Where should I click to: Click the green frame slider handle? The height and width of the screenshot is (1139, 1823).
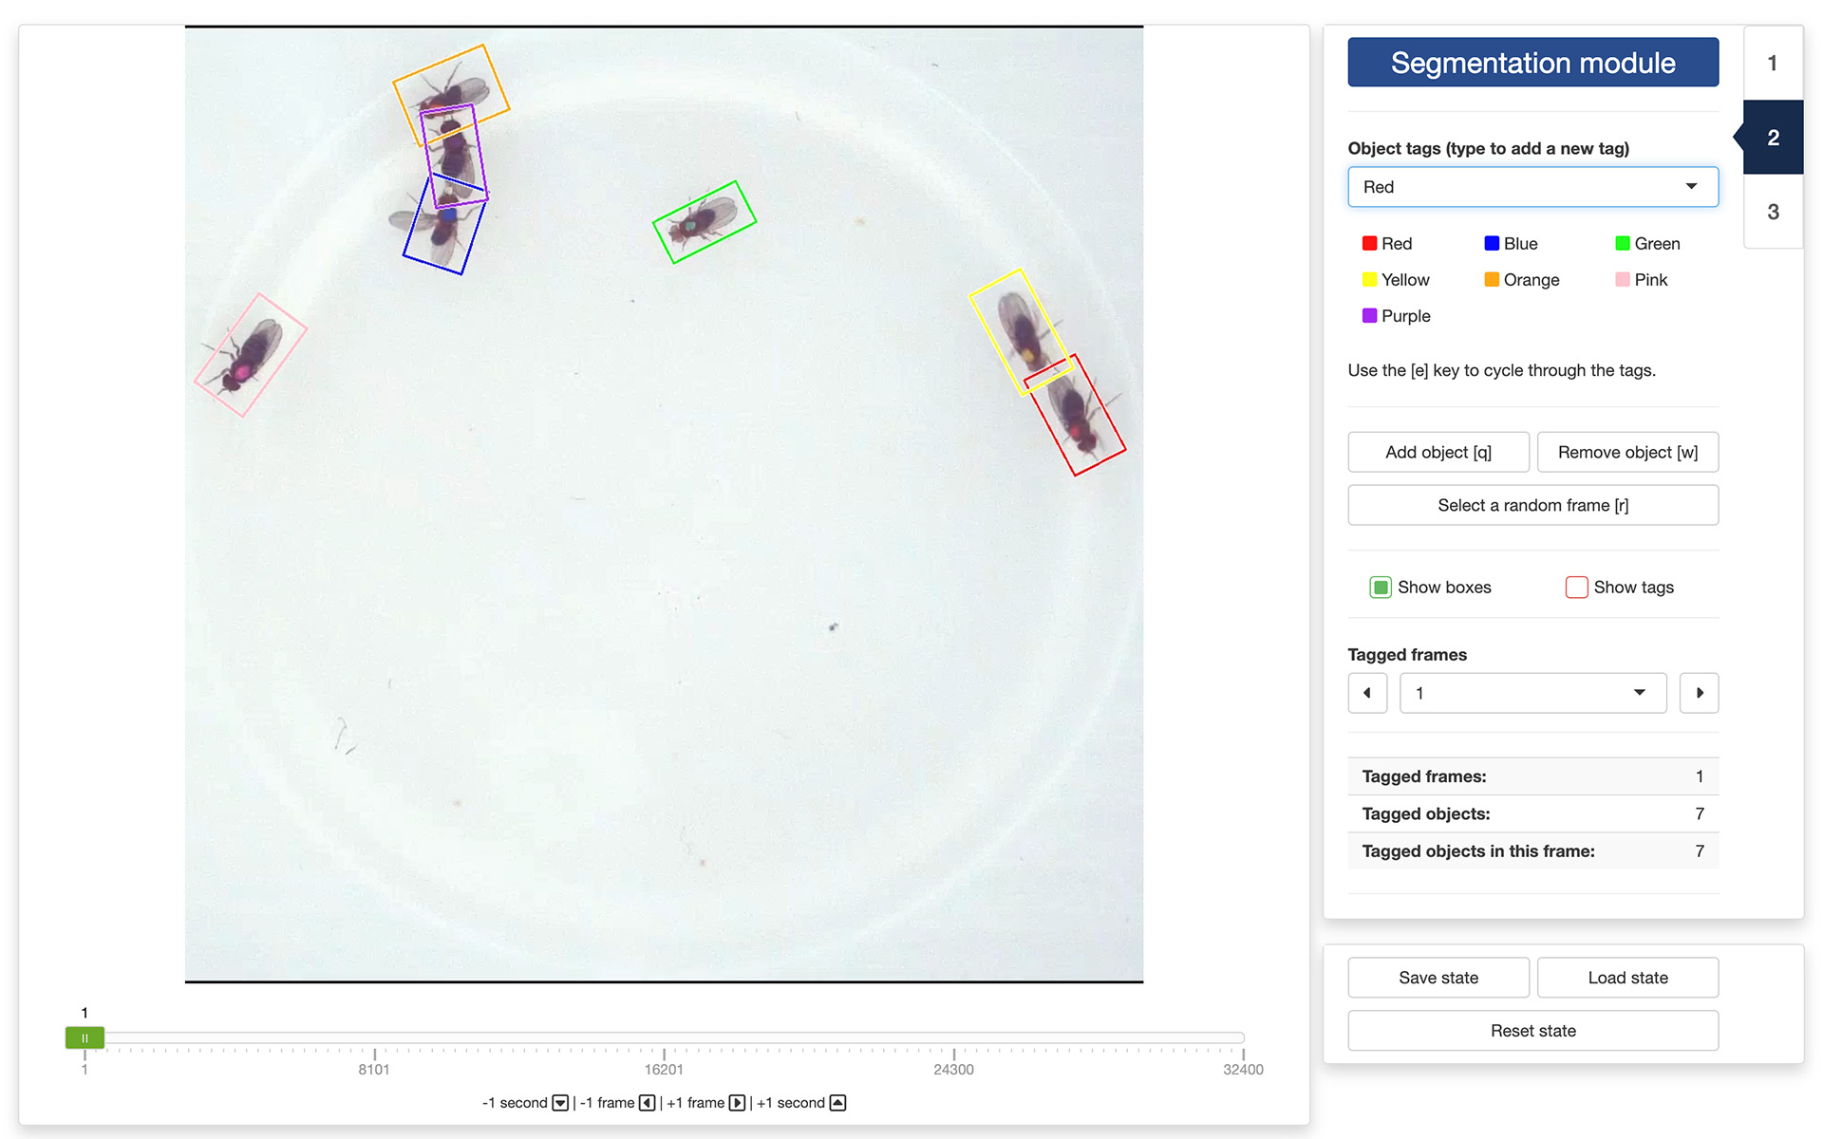85,1038
